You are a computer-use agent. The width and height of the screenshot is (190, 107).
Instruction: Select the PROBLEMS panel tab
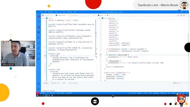pos(54,83)
